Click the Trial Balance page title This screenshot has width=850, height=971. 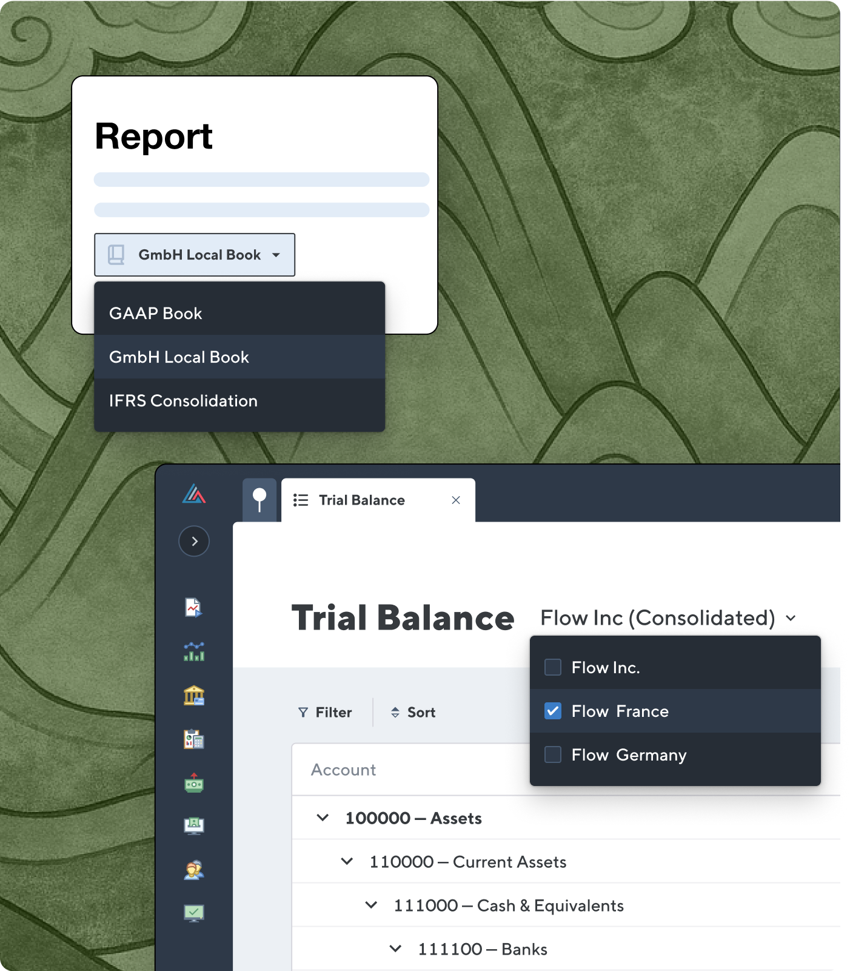[403, 618]
